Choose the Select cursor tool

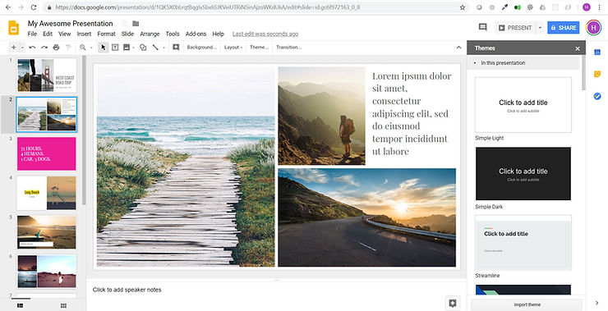(x=103, y=48)
